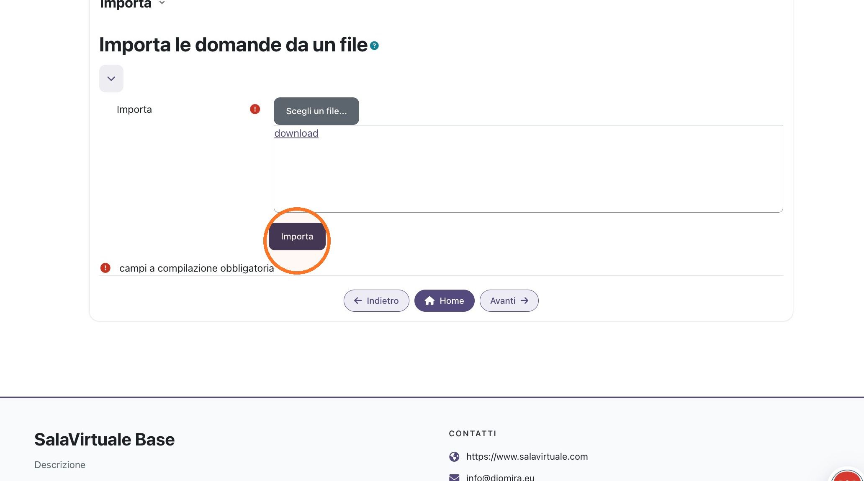
Task: Click the red required icon next to Importa label
Action: point(255,109)
